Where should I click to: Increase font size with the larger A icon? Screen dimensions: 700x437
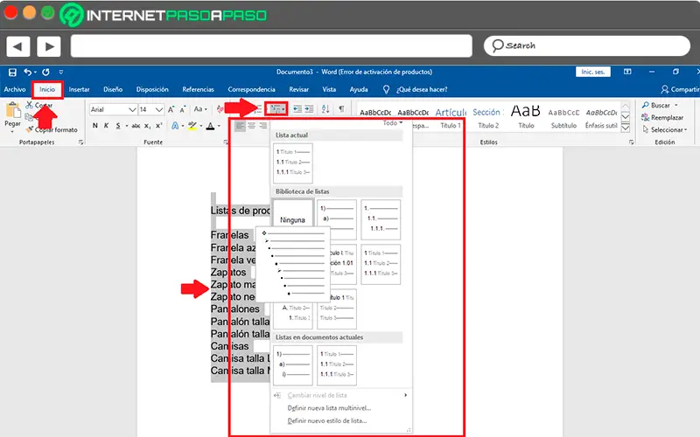point(171,109)
